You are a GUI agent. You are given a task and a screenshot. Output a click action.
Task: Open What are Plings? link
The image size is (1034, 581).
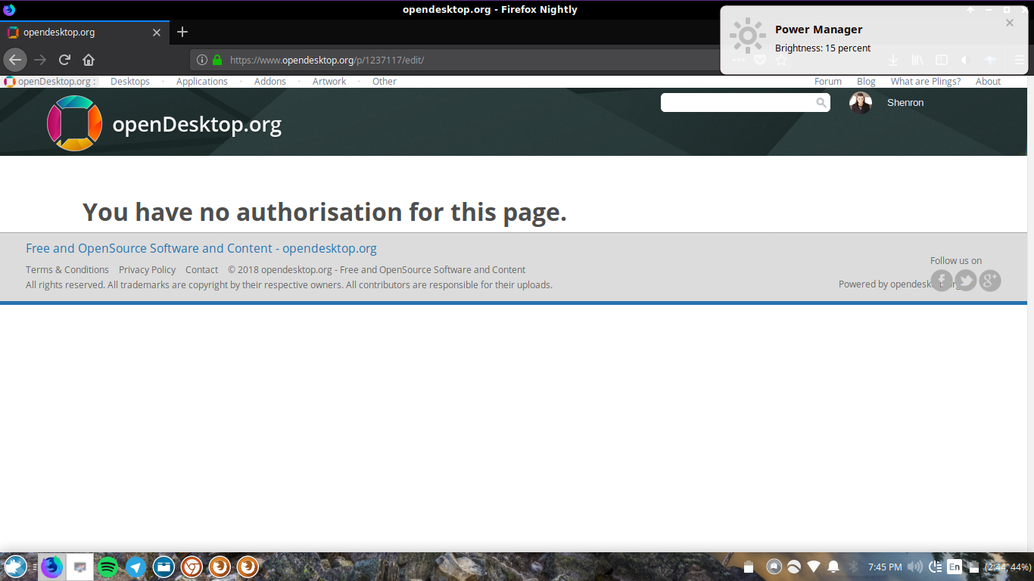tap(926, 82)
